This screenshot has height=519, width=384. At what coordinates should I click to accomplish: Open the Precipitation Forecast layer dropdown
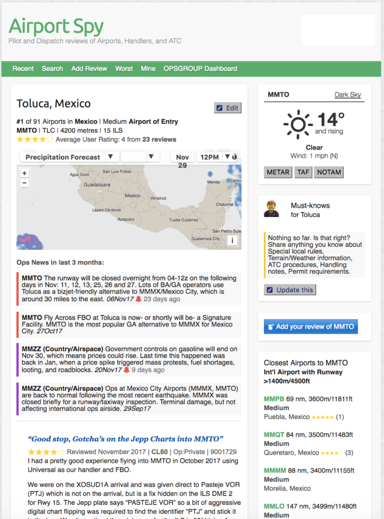point(111,157)
